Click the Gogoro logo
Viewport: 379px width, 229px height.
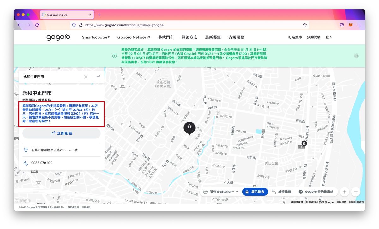(58, 37)
